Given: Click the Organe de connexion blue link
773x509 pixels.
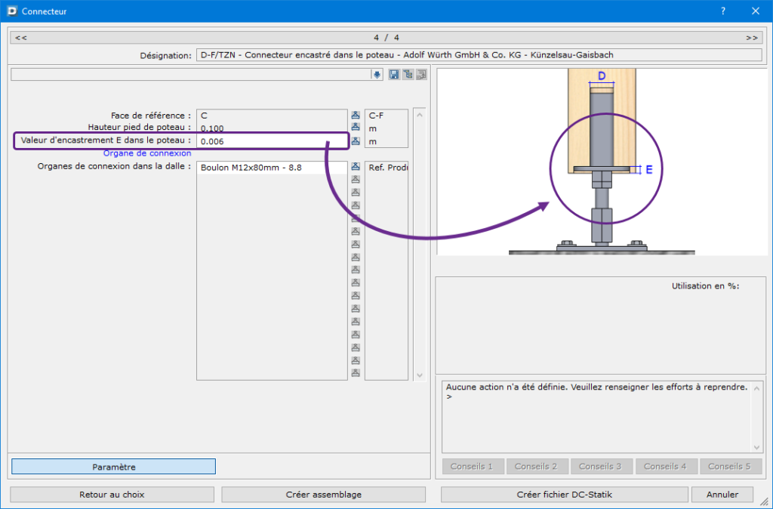Looking at the screenshot, I should point(147,153).
